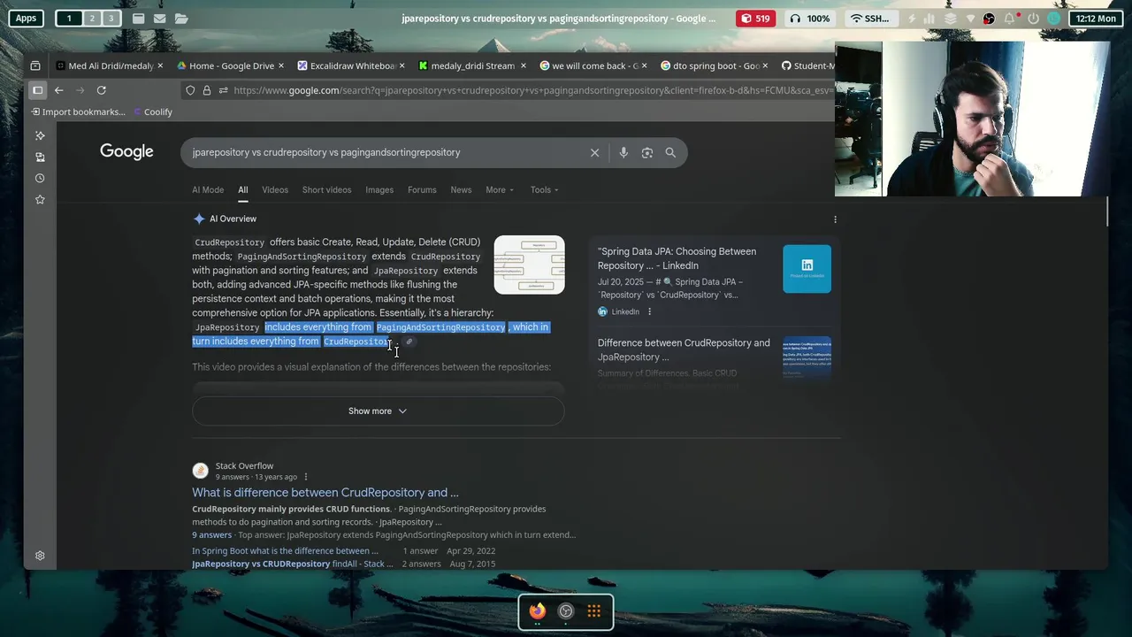This screenshot has width=1132, height=637.
Task: Open the headphones volume 100% indicator
Action: click(809, 18)
